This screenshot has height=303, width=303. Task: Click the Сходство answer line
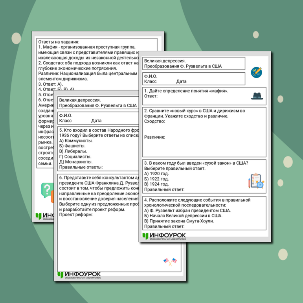154,121
